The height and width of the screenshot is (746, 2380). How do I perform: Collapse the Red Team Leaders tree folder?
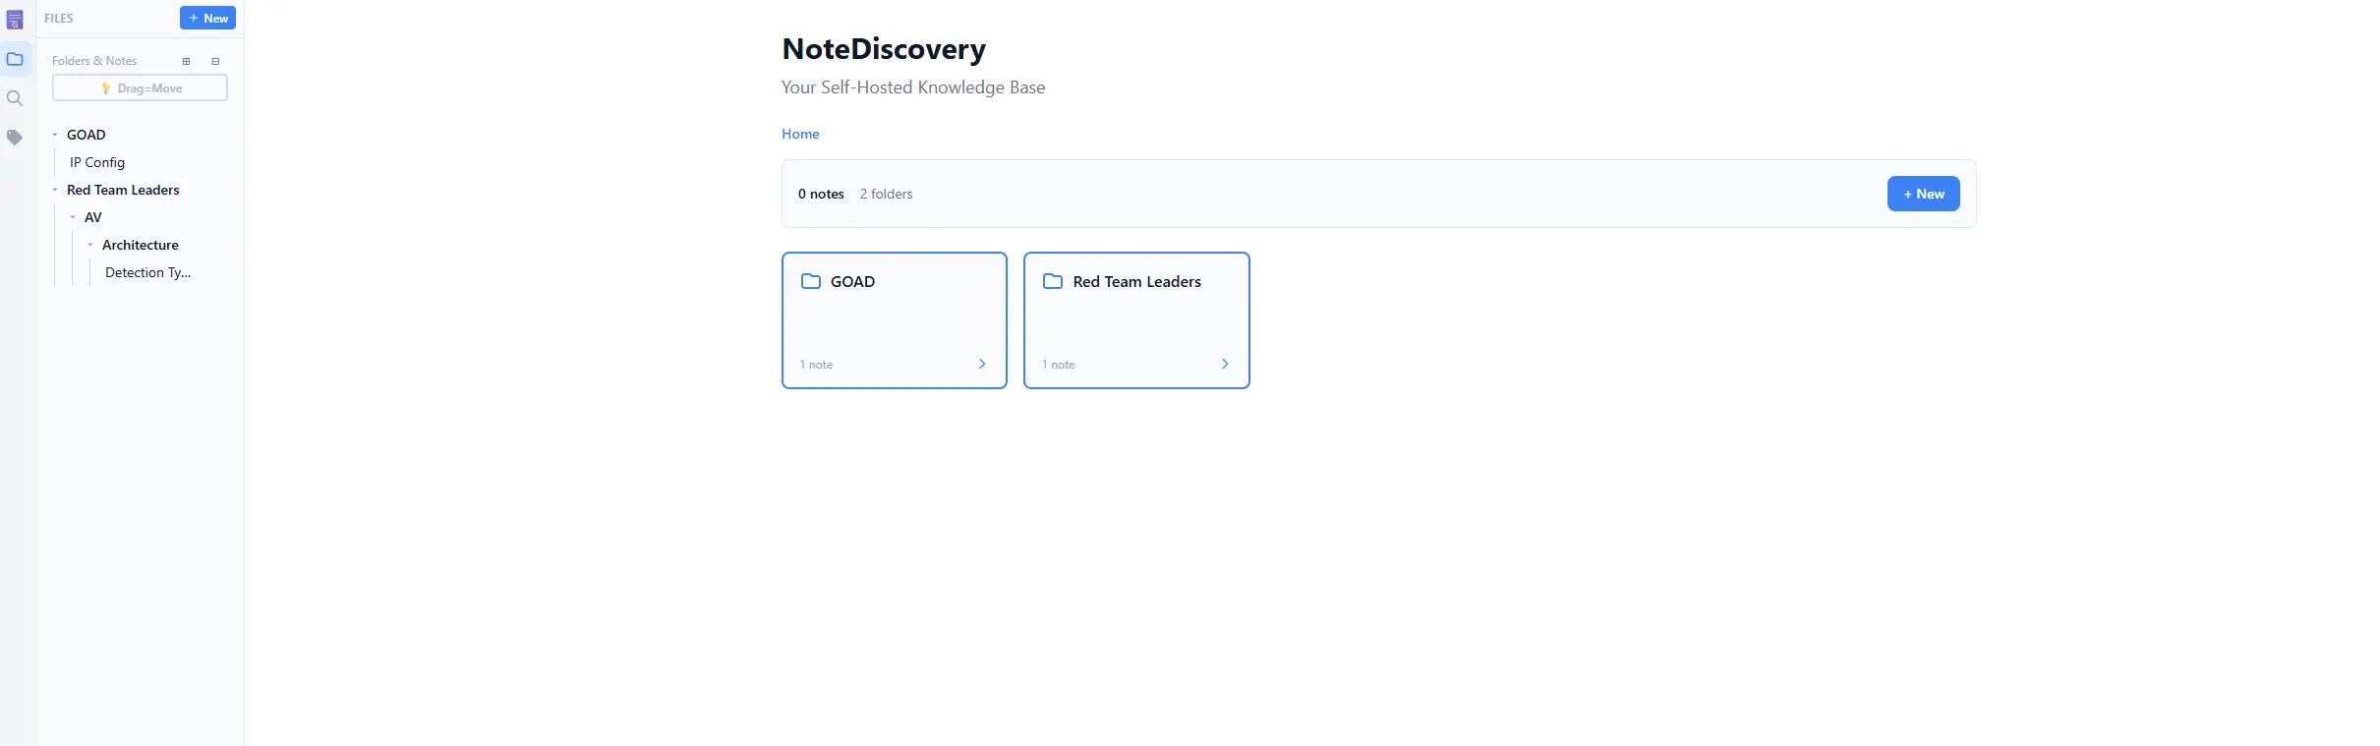click(55, 190)
